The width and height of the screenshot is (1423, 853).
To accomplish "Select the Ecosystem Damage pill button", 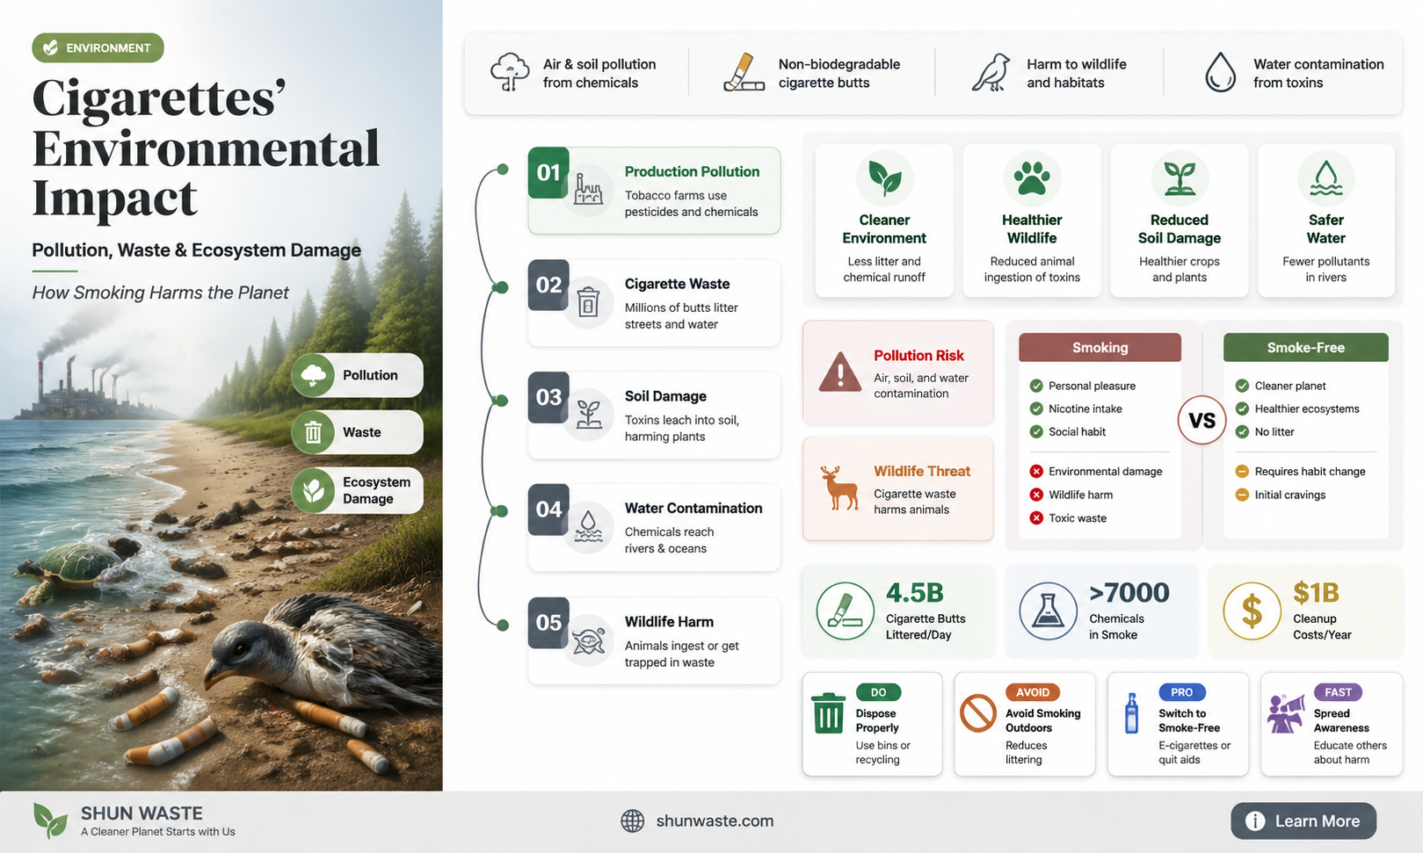I will click(x=357, y=490).
